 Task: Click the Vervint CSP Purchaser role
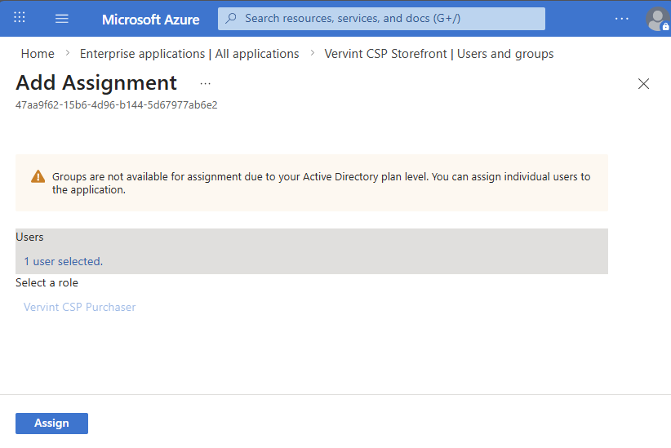point(80,307)
